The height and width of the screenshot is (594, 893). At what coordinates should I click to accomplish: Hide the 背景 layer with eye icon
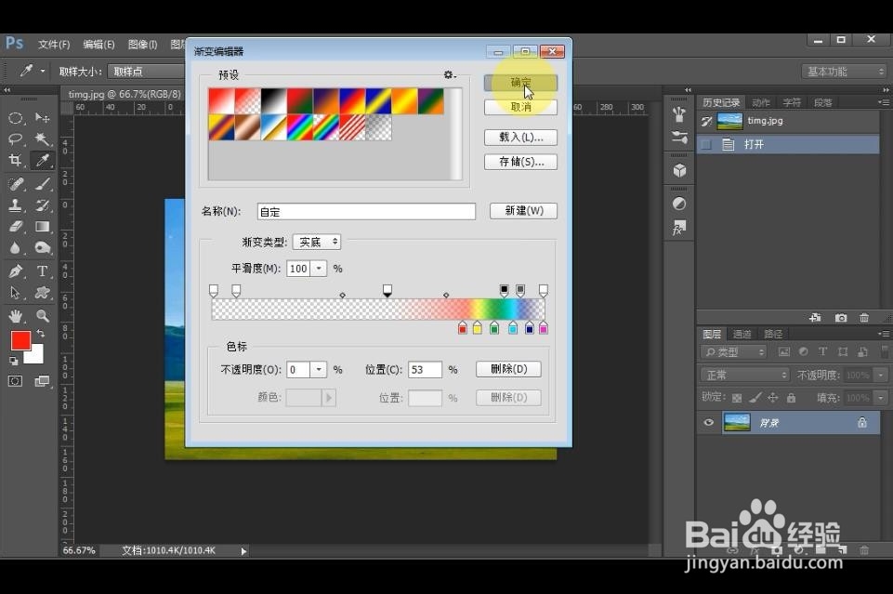coord(708,423)
